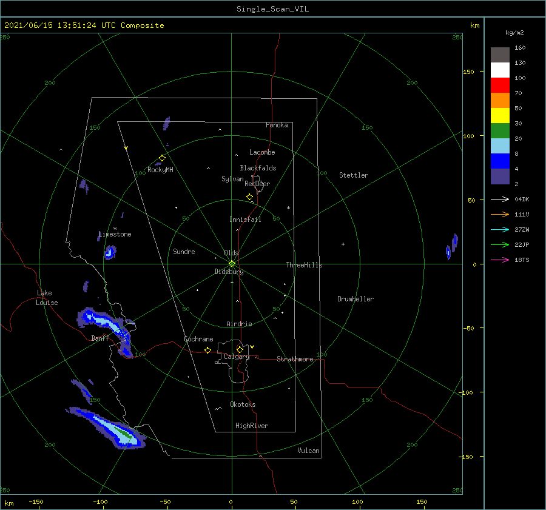Click the Single_Scan_VIL title text
Image resolution: width=546 pixels, height=510 pixels.
272,9
